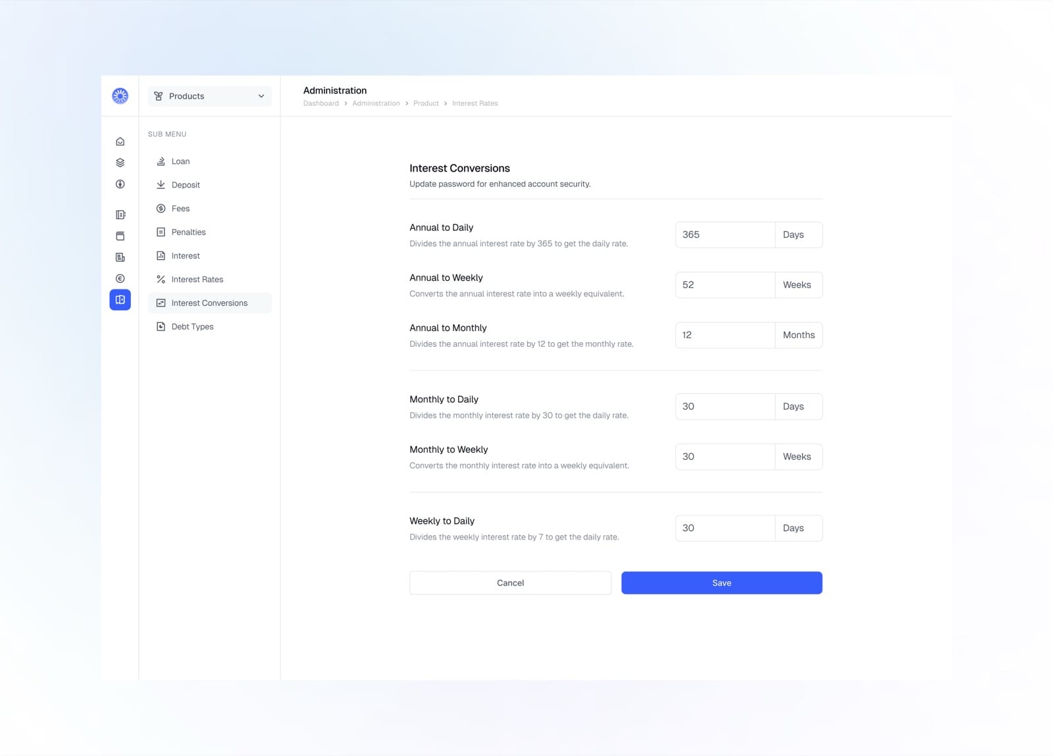Focus the Annual to Daily field showing 365

coord(725,235)
